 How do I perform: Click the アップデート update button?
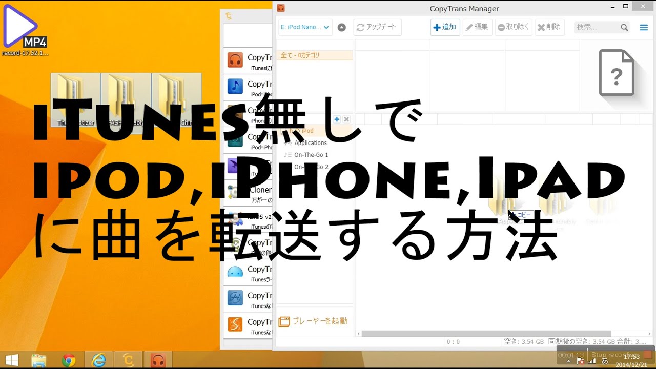pos(378,27)
